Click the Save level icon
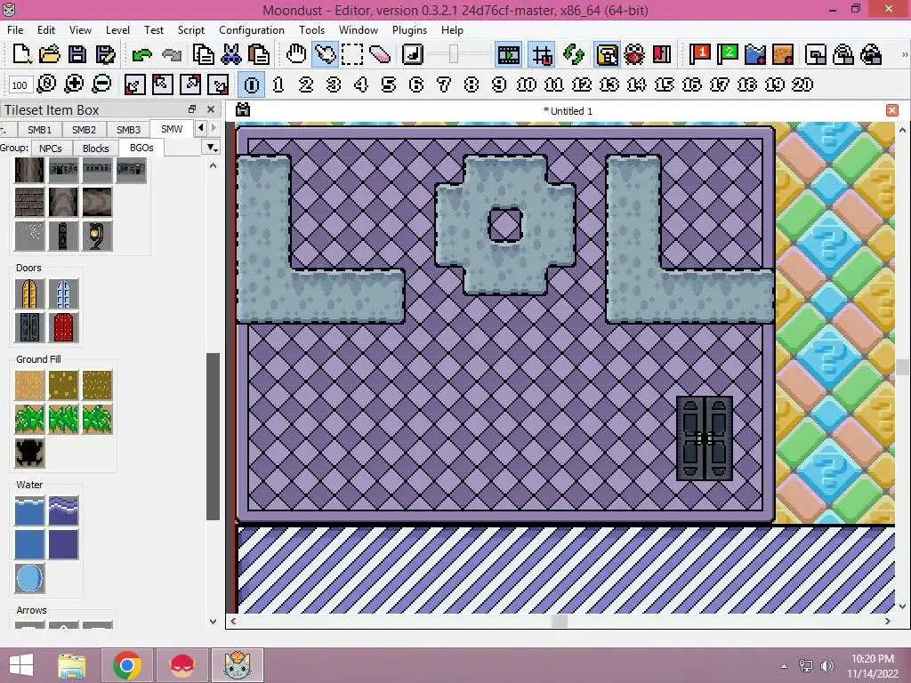This screenshot has width=911, height=683. 77,55
